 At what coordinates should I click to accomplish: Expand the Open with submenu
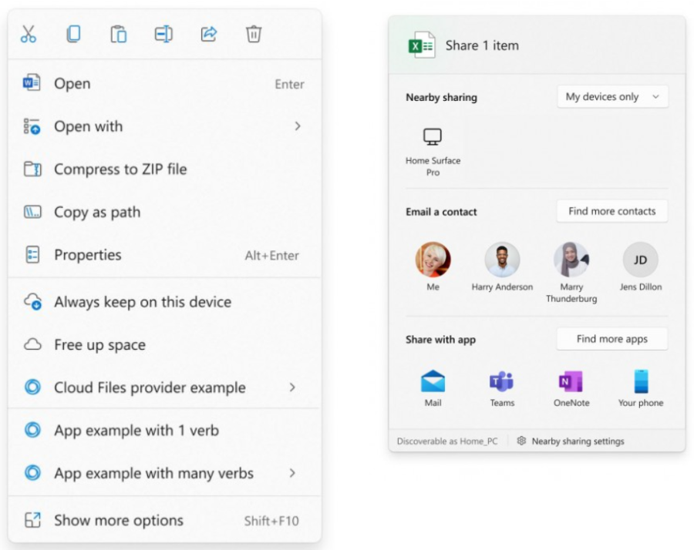[x=297, y=126]
